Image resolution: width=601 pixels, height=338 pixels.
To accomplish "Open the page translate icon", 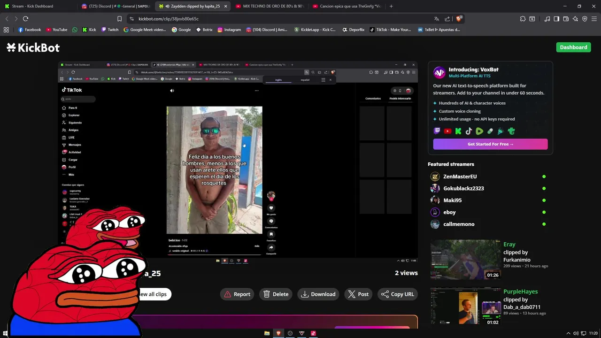I will pos(437,19).
